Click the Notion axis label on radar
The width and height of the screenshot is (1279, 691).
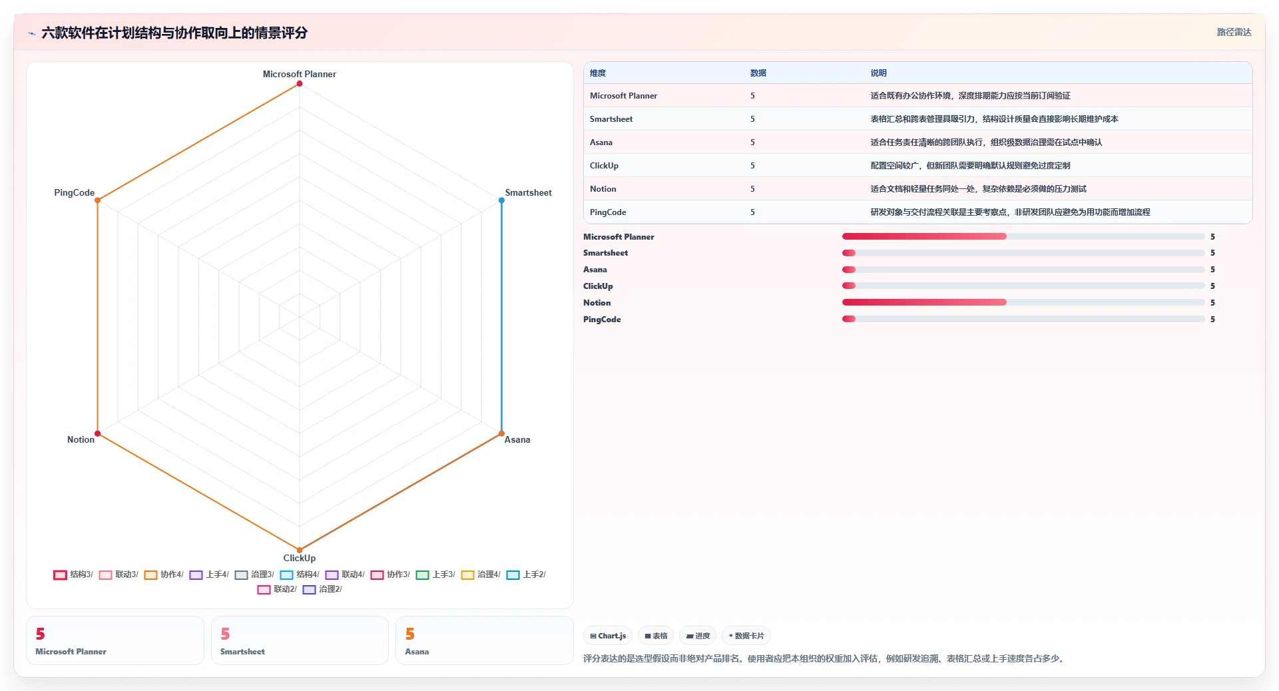81,439
